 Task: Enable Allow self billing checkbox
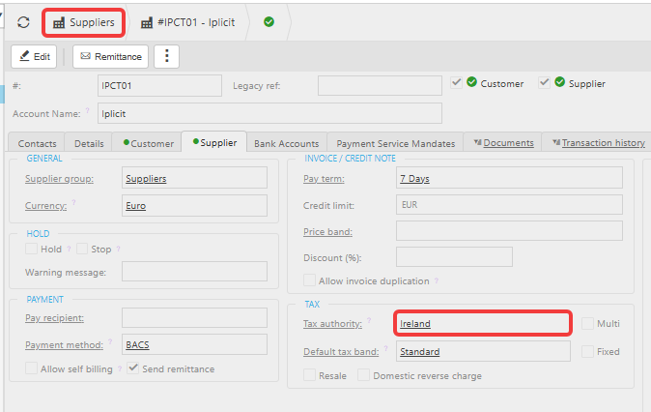coord(31,368)
